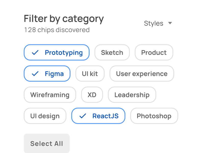Viewport: 204px width, 153px height.
Task: Select the UI design chip
Action: (45, 116)
